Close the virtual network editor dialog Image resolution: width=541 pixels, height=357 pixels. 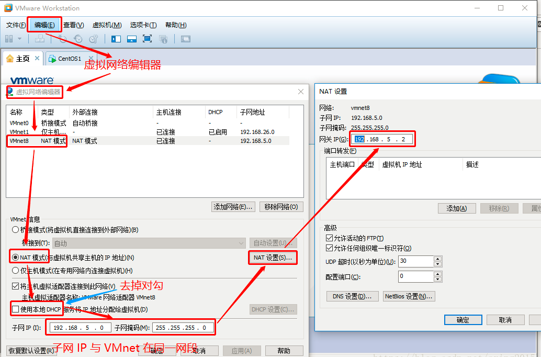pyautogui.click(x=301, y=92)
